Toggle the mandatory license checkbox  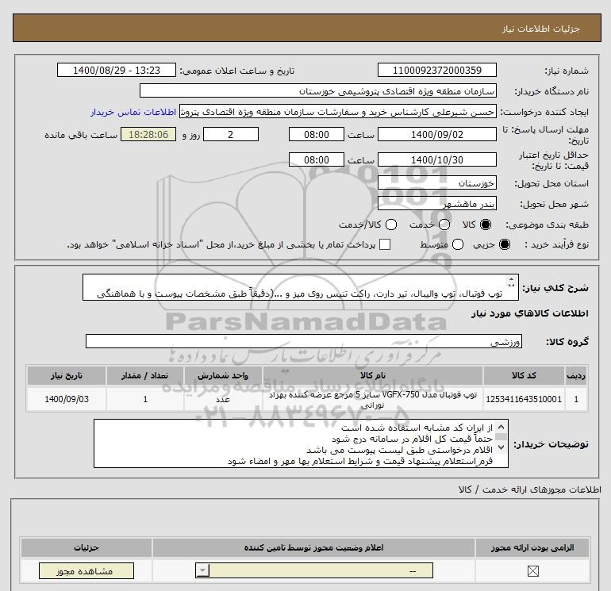[x=532, y=571]
